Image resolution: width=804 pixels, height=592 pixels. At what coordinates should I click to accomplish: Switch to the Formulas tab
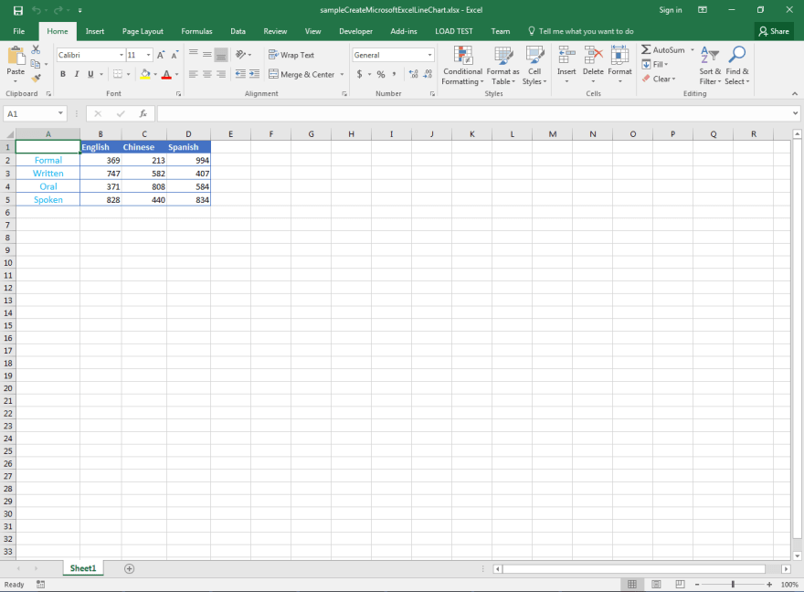[196, 31]
